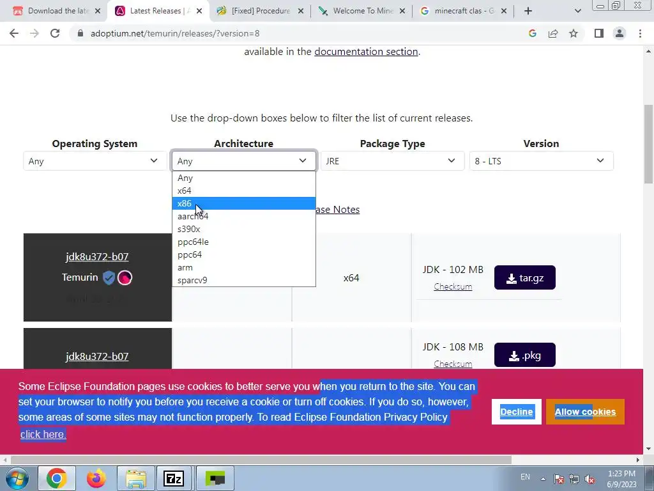This screenshot has height=491, width=654.
Task: Go back to the previous page
Action: pyautogui.click(x=14, y=33)
